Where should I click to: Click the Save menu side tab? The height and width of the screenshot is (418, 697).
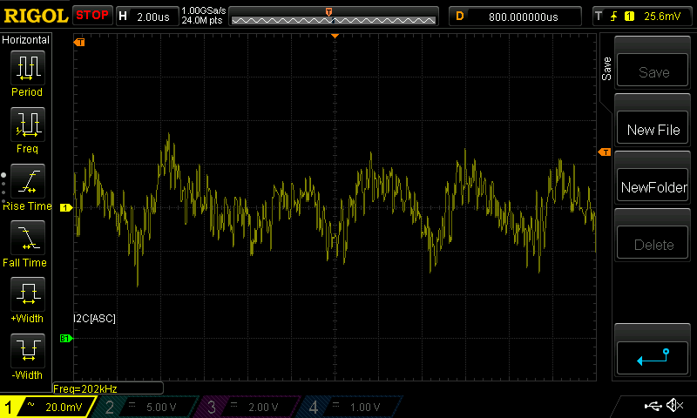(x=606, y=70)
